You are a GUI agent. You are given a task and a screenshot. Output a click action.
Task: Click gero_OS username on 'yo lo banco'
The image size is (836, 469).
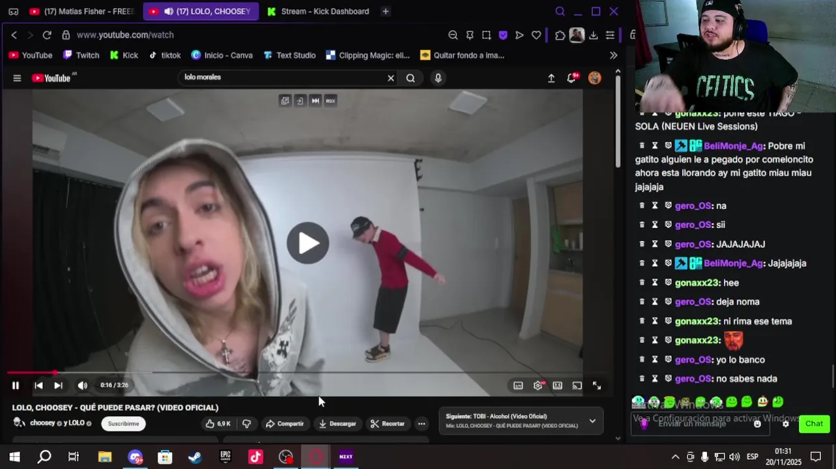point(693,360)
